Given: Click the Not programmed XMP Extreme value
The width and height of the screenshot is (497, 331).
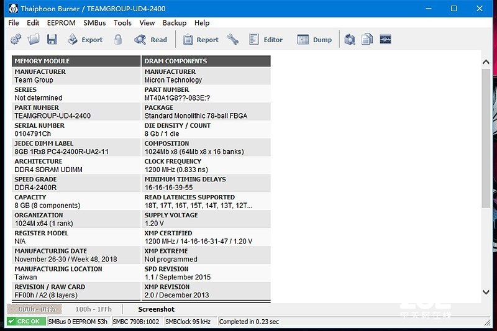Looking at the screenshot, I should 171,260.
